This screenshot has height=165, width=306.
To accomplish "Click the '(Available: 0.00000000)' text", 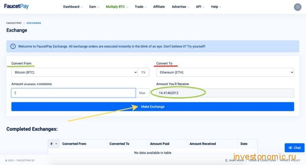I will [x=38, y=84].
